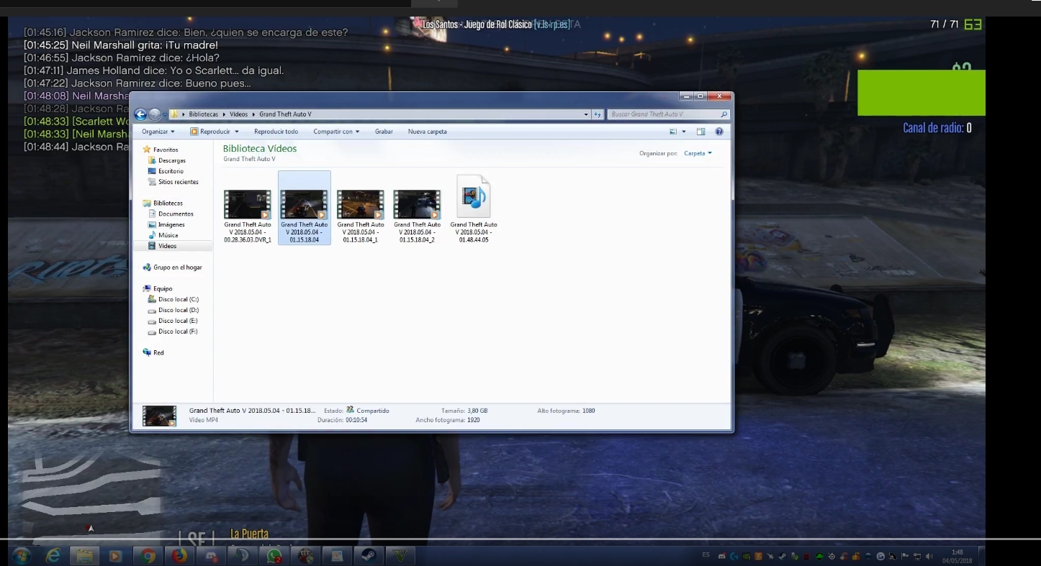Create a folder with Nueva carpeta
This screenshot has width=1041, height=566.
(x=428, y=132)
